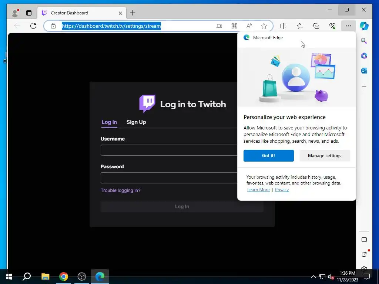Open a new browser tab
This screenshot has height=284, width=379.
point(133,13)
